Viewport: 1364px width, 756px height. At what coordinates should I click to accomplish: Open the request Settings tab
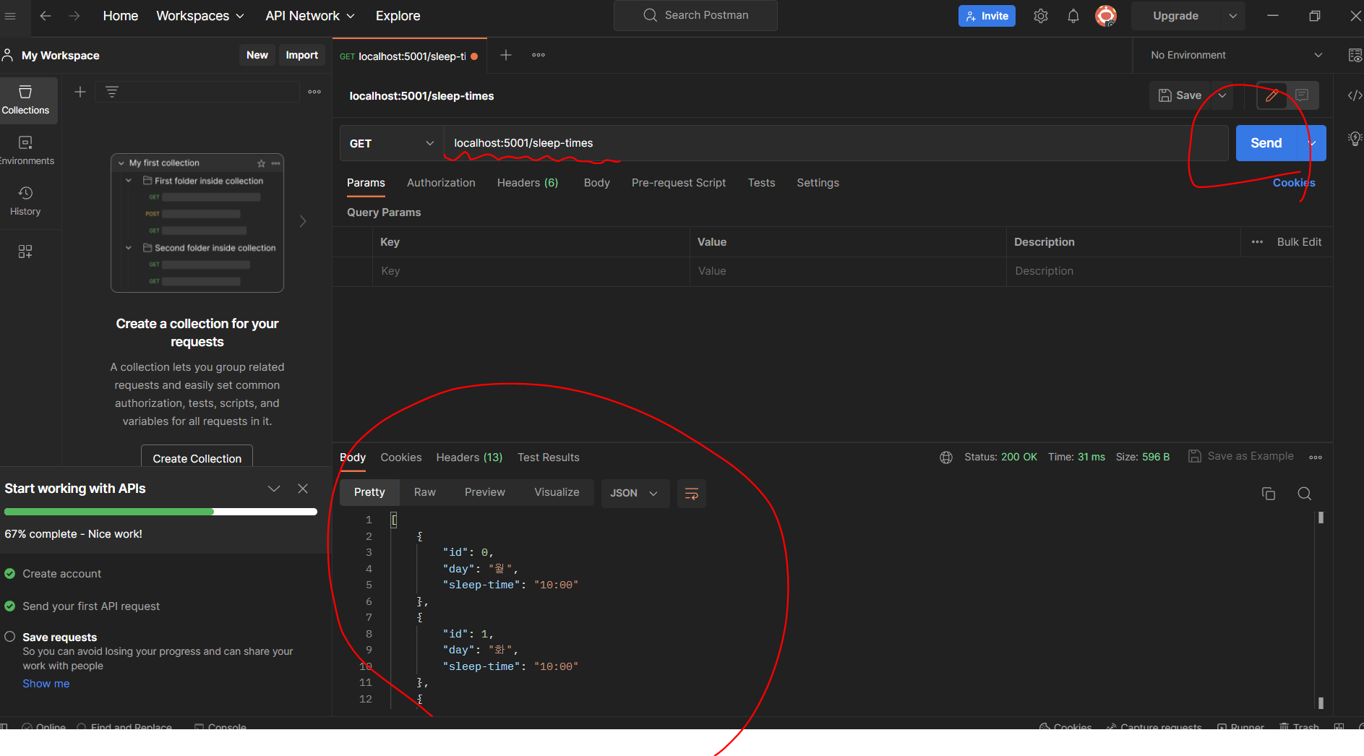point(818,183)
